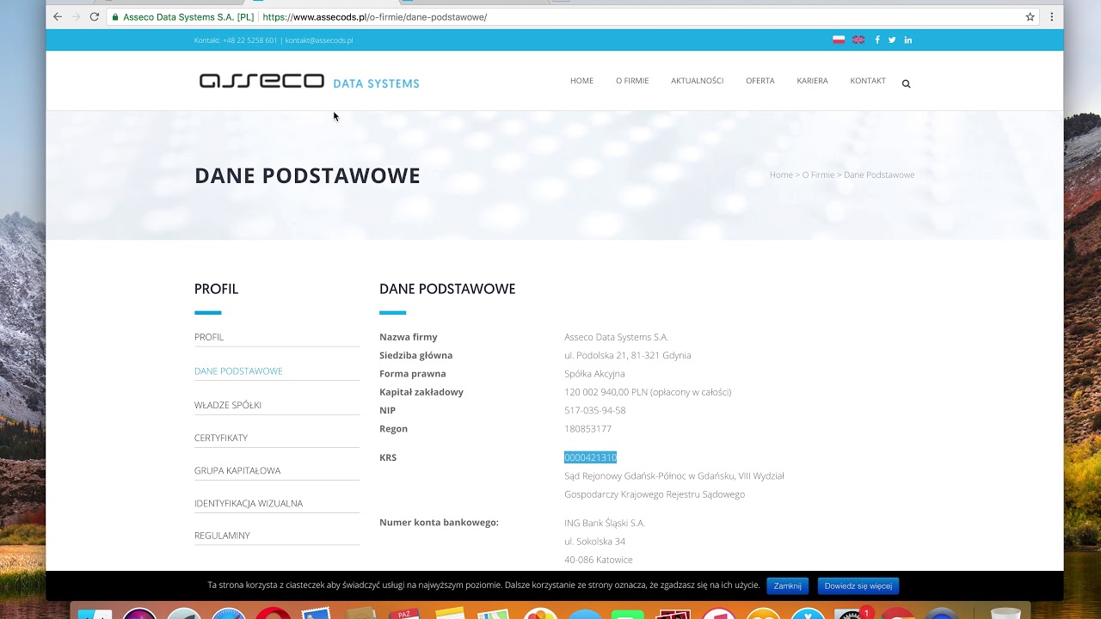This screenshot has width=1101, height=619.
Task: Click the Dowiedz się więcej button
Action: coord(858,585)
